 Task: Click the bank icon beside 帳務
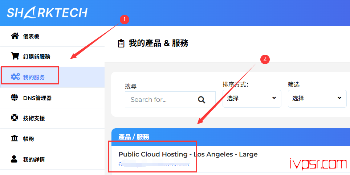[x=15, y=138]
